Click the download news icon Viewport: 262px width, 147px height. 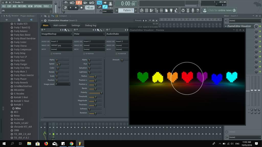pos(205,10)
